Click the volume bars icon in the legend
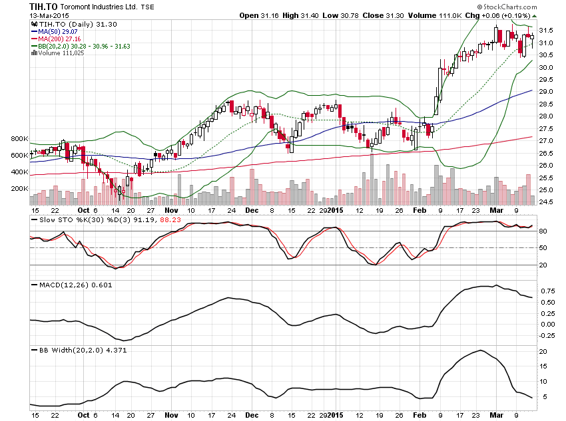The width and height of the screenshot is (566, 421). 34,53
